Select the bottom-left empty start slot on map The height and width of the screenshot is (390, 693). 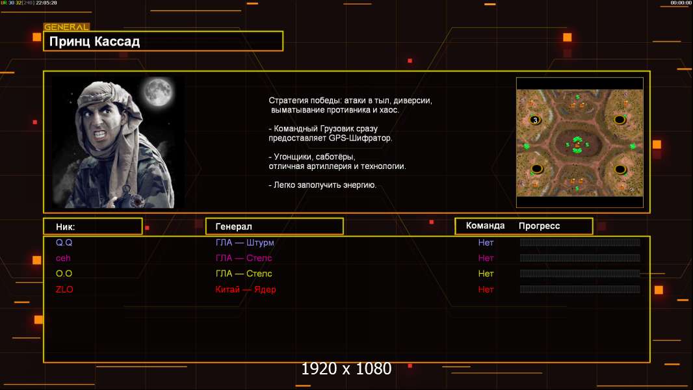536,170
